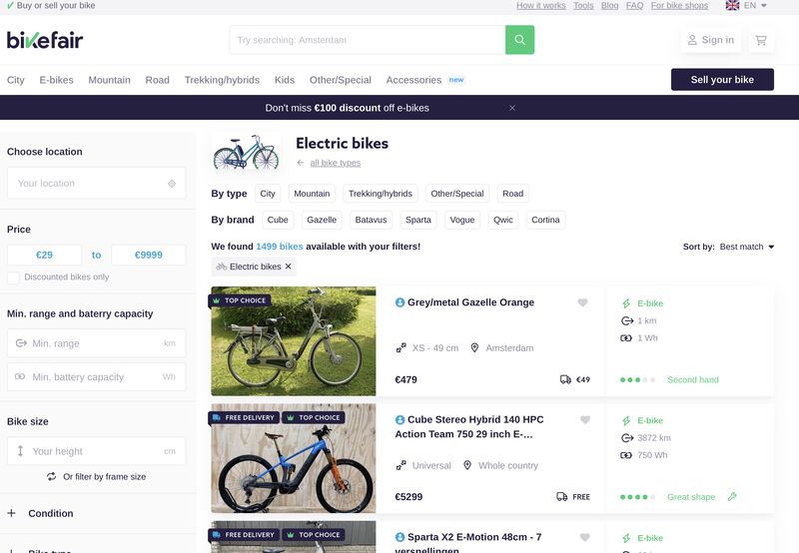Viewport: 799px width, 553px height.
Task: Click E-bike lightning icon on Cube listing
Action: pos(626,420)
